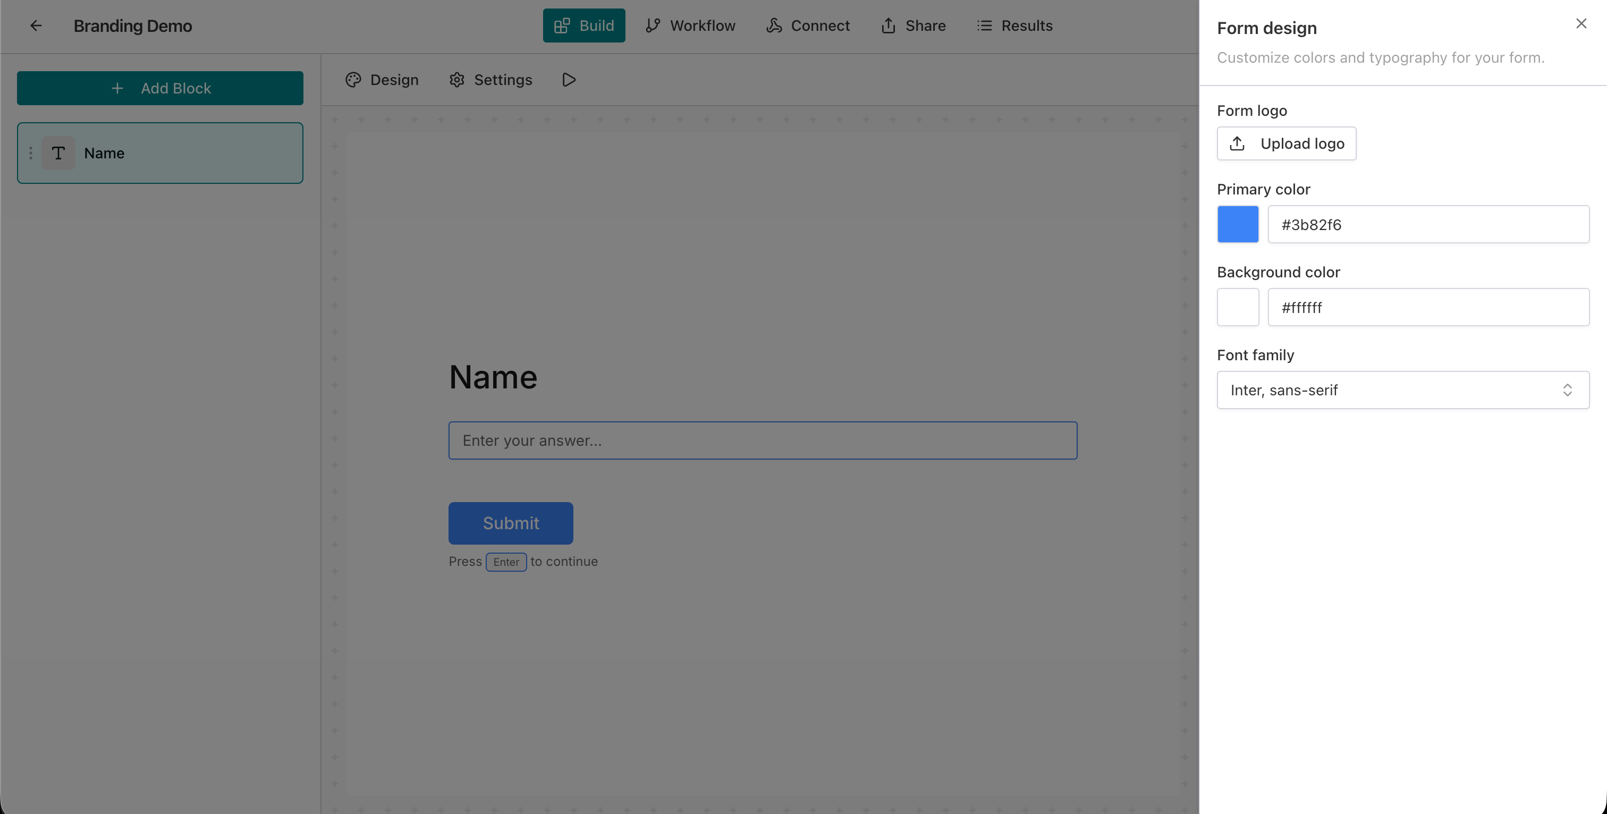This screenshot has height=814, width=1607.
Task: Open the Share panel icon
Action: (x=889, y=26)
